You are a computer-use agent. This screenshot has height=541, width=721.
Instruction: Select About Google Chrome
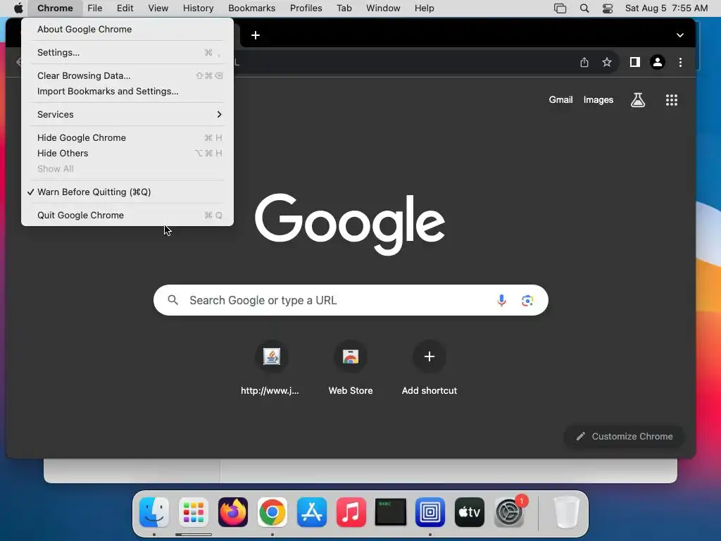127,30
